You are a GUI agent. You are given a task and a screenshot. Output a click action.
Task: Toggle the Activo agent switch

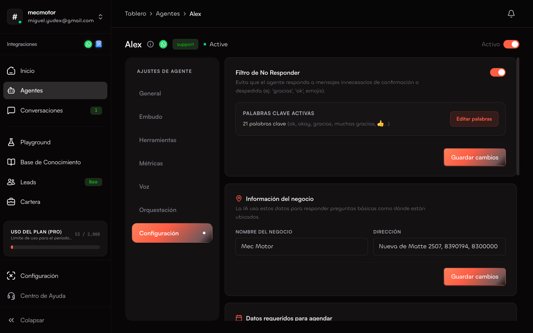pyautogui.click(x=511, y=44)
